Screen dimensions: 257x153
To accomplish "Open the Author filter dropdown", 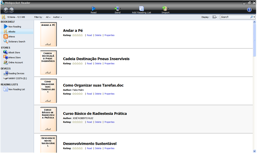I will tap(57, 17).
